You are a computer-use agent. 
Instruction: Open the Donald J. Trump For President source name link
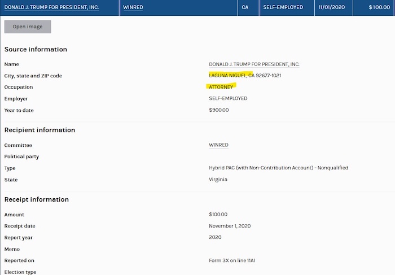click(x=254, y=64)
